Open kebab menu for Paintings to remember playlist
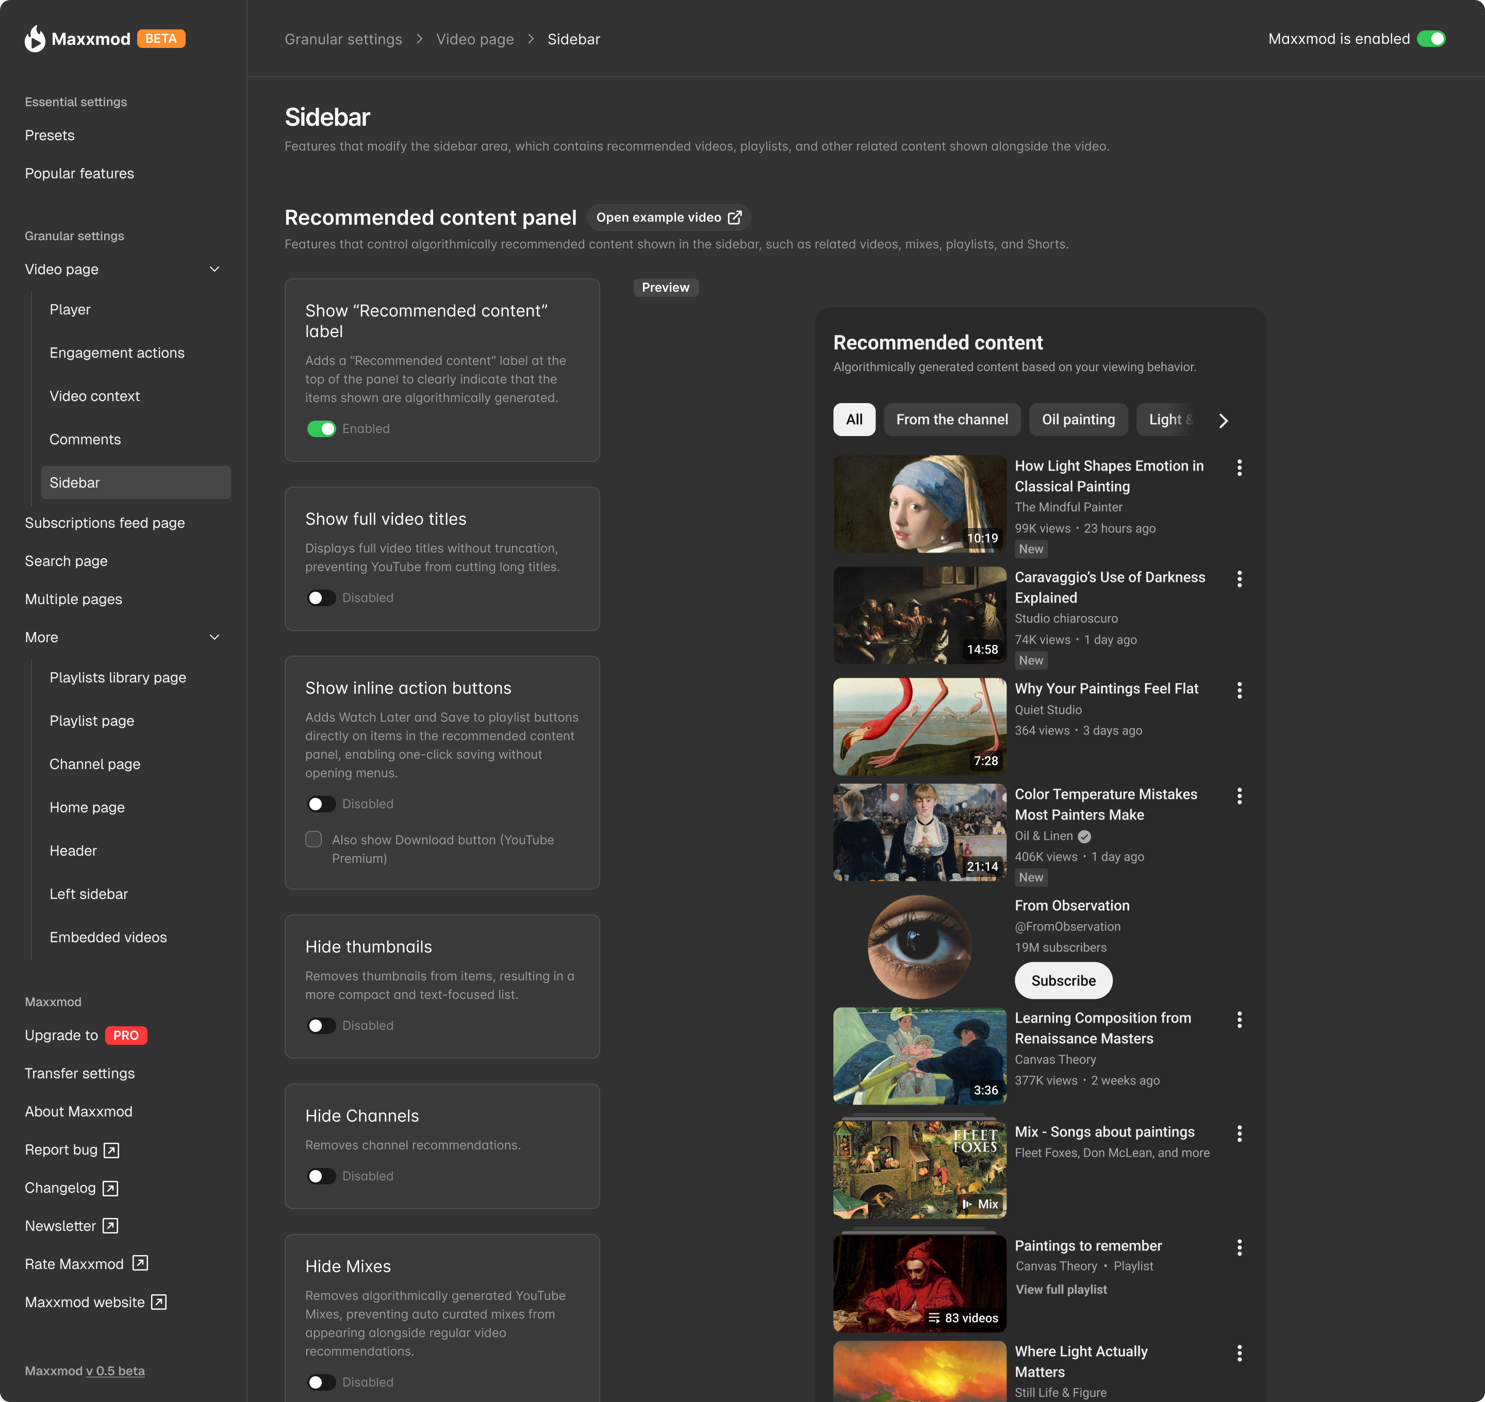 [x=1239, y=1247]
